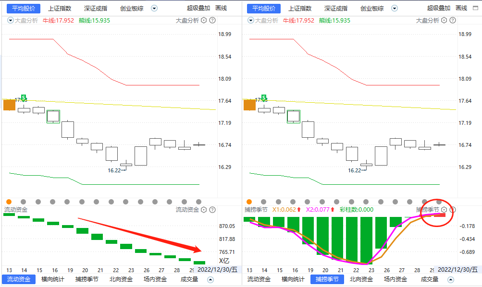Select 北向资金 tab in right bottom bar
The width and height of the screenshot is (482, 287).
[361, 279]
